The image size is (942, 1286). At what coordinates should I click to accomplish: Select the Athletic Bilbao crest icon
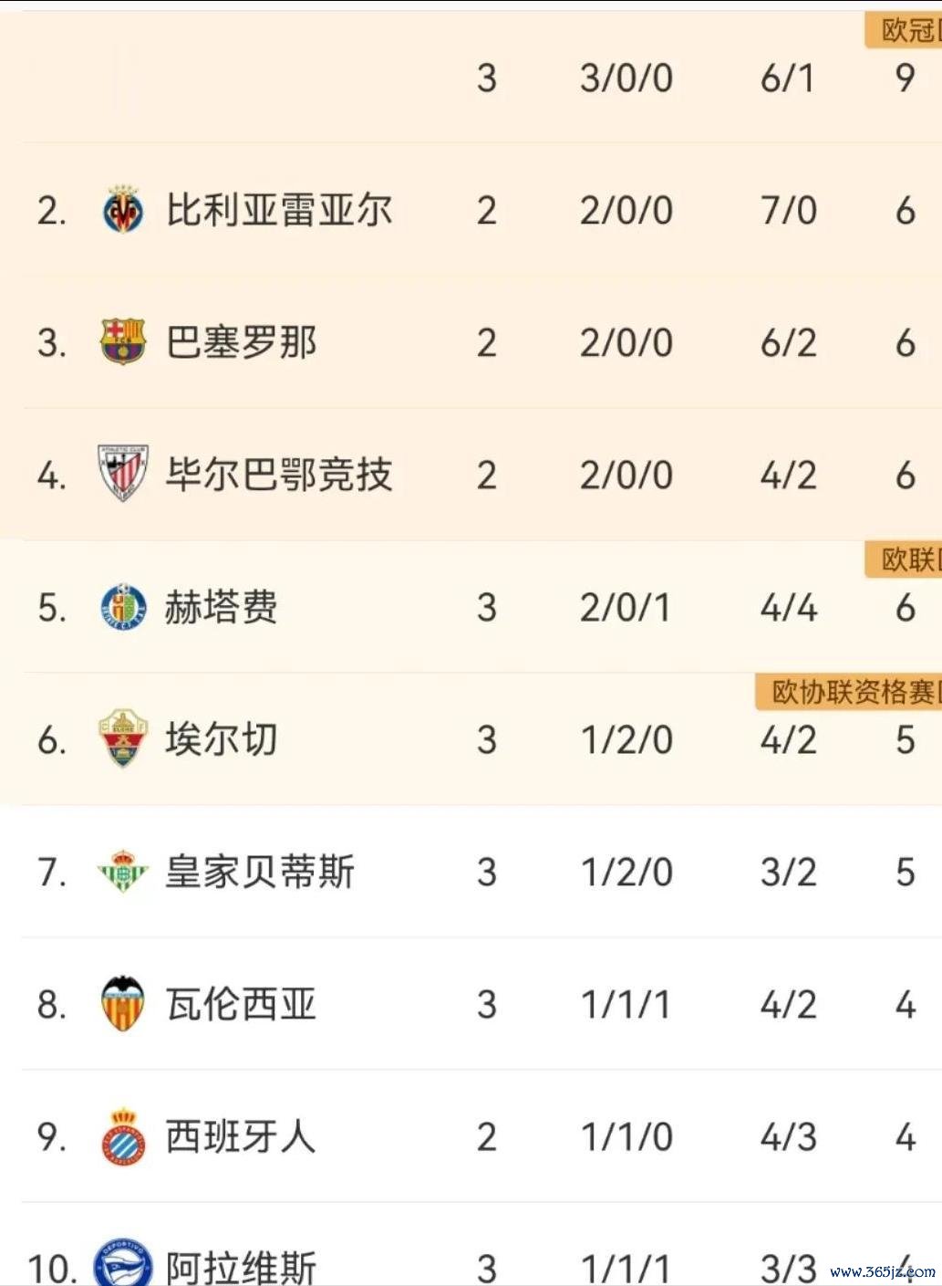pos(122,474)
